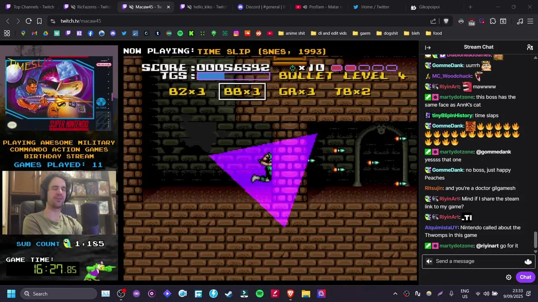Show hidden system tray icons chevron
The height and width of the screenshot is (302, 538).
[395, 294]
